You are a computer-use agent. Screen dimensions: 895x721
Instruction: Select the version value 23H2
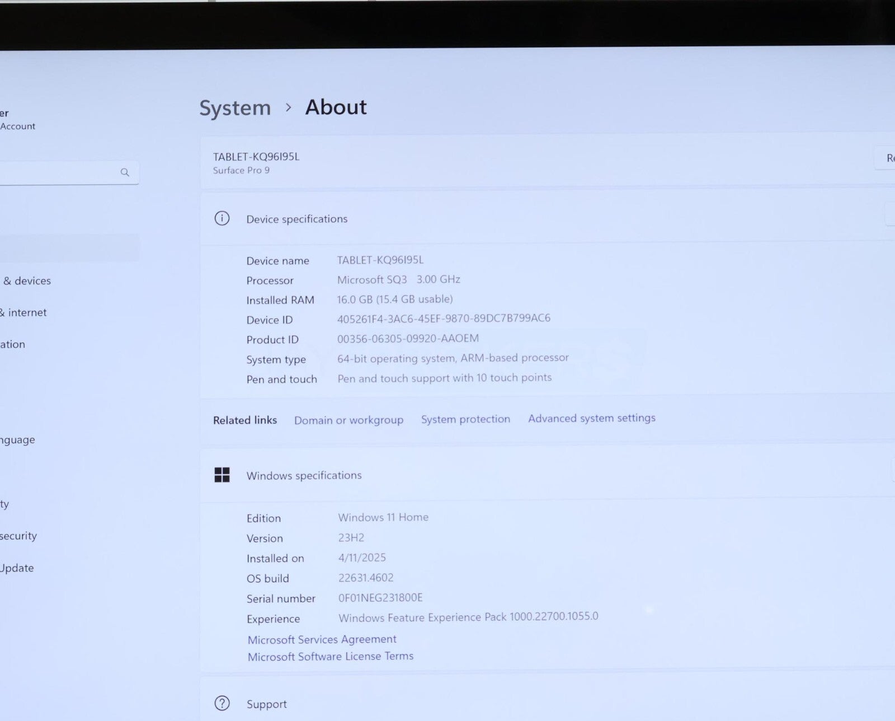click(x=351, y=537)
